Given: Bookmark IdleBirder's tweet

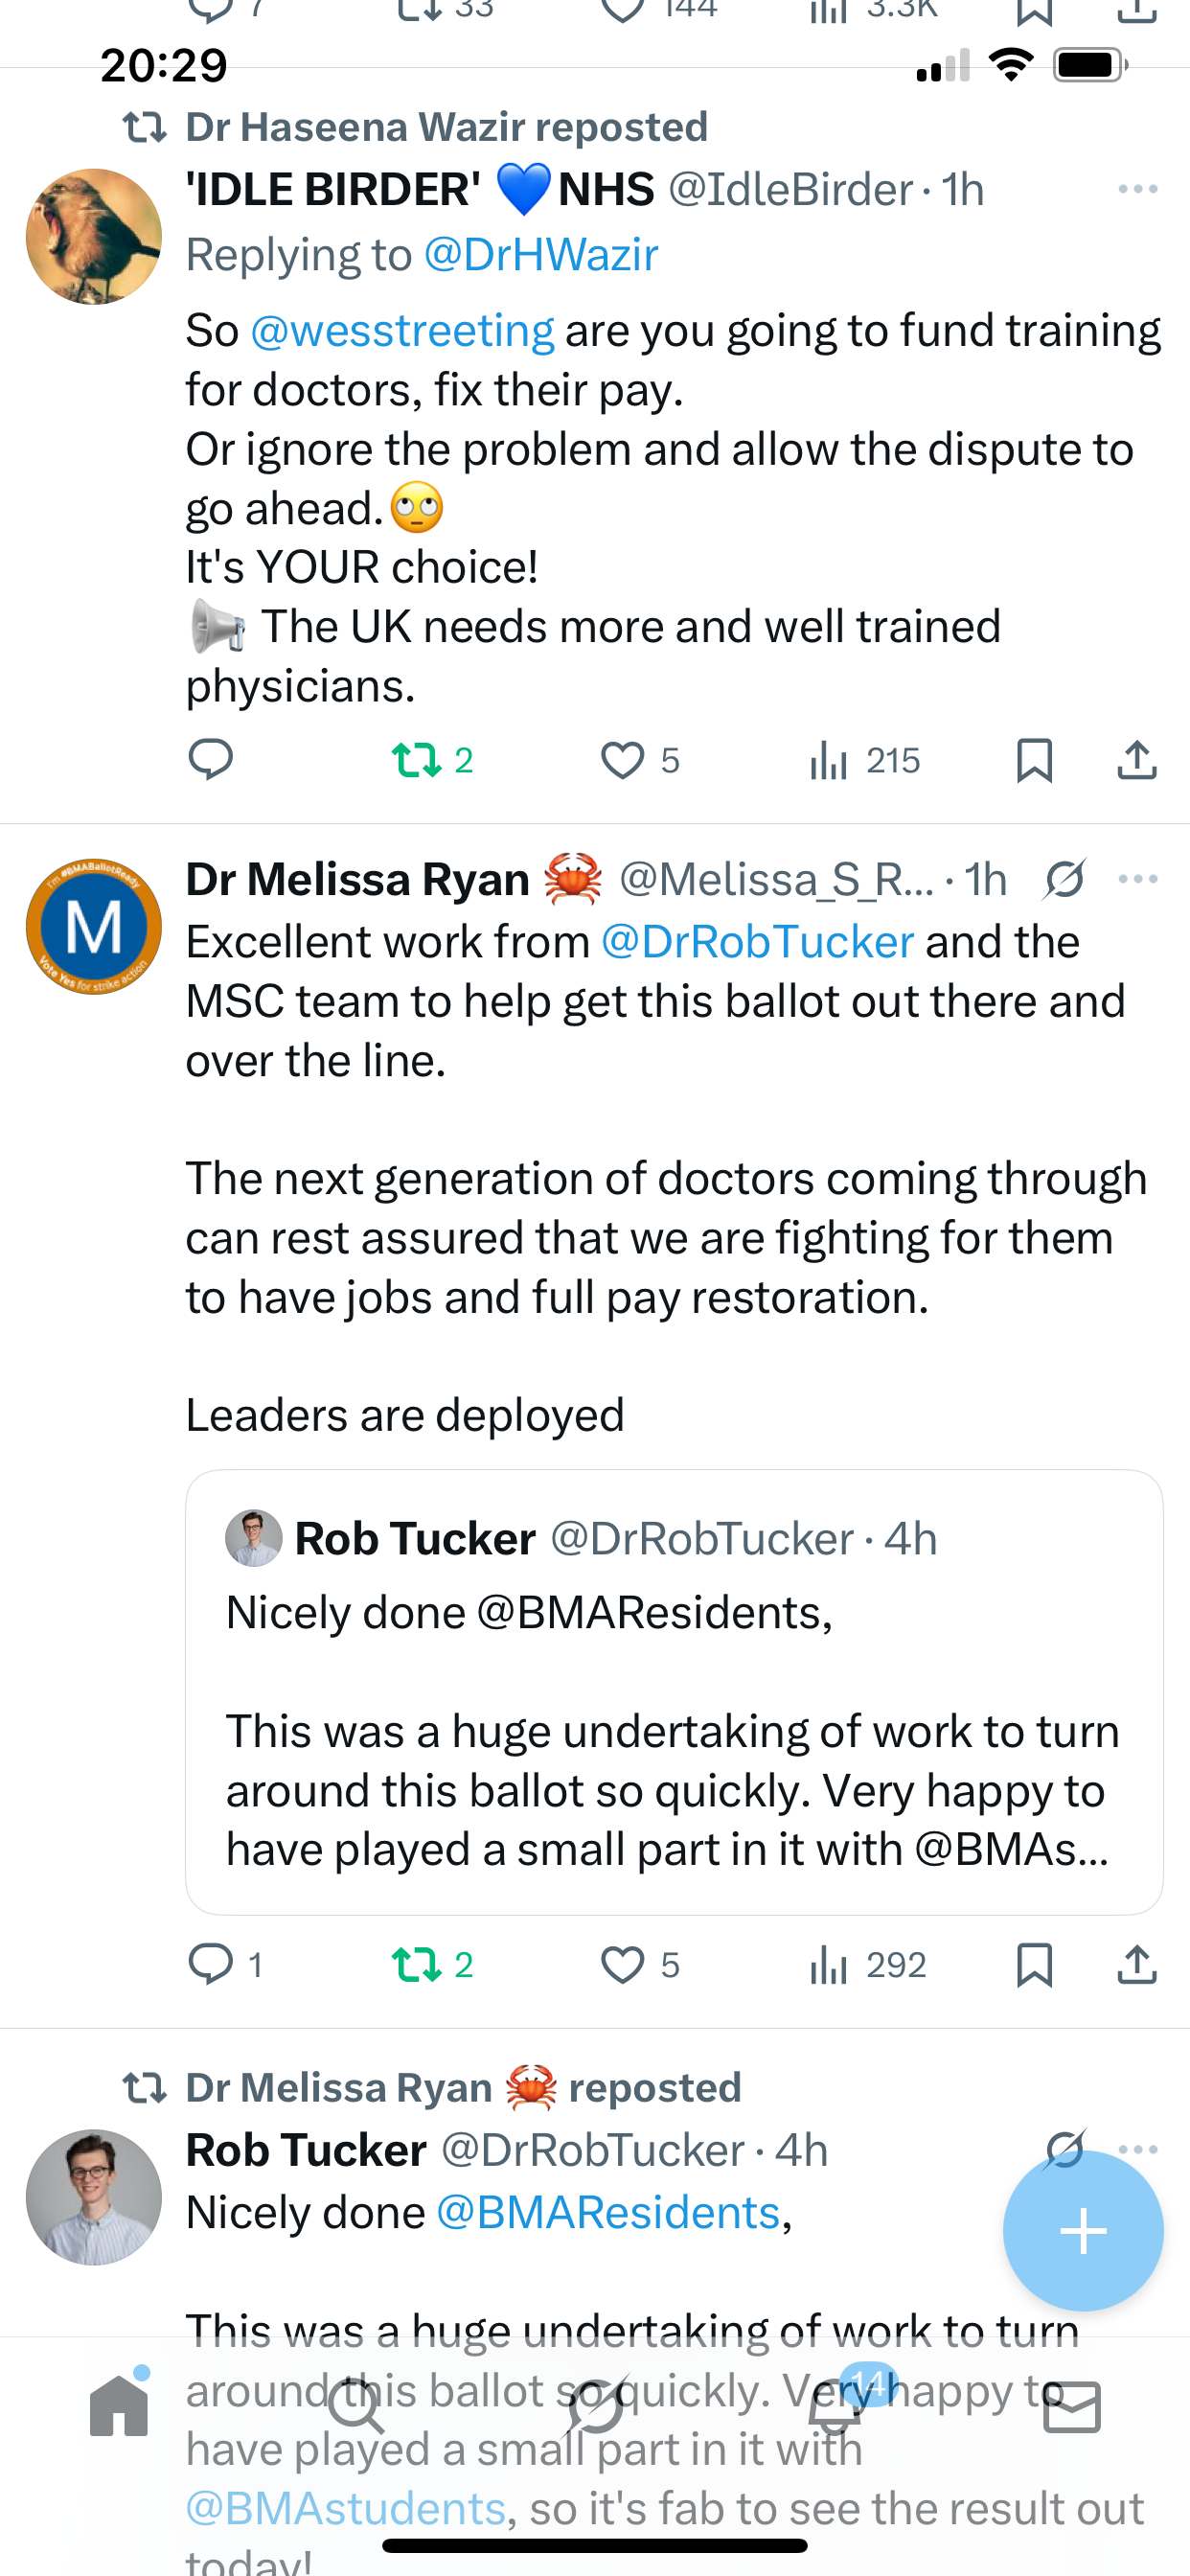Looking at the screenshot, I should click(x=1034, y=760).
